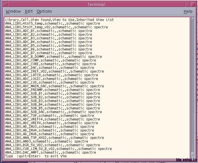Click the ANA_TOP_HX02 line
This screenshot has width=198, height=163.
click(x=55, y=137)
